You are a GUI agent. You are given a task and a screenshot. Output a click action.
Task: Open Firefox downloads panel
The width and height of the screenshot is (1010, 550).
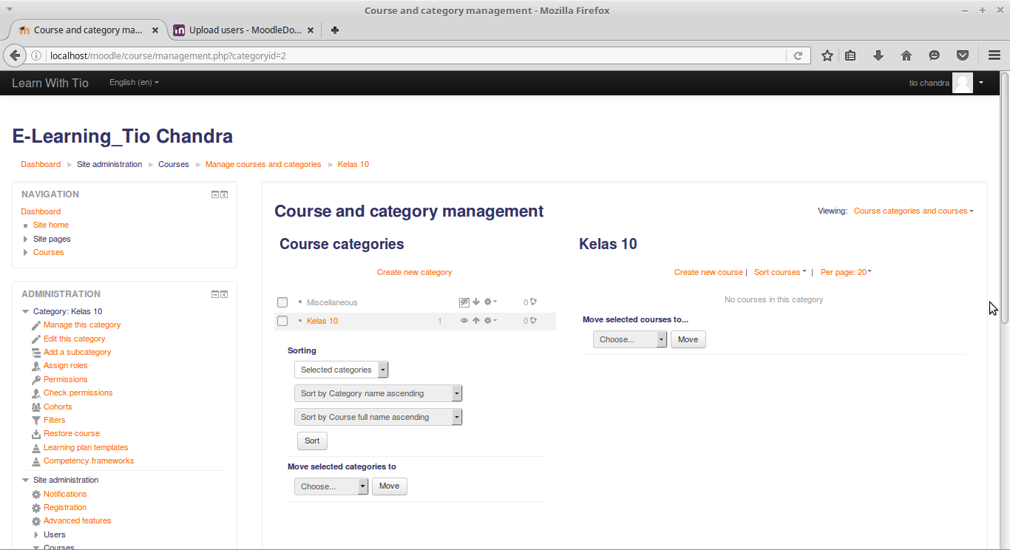(878, 55)
